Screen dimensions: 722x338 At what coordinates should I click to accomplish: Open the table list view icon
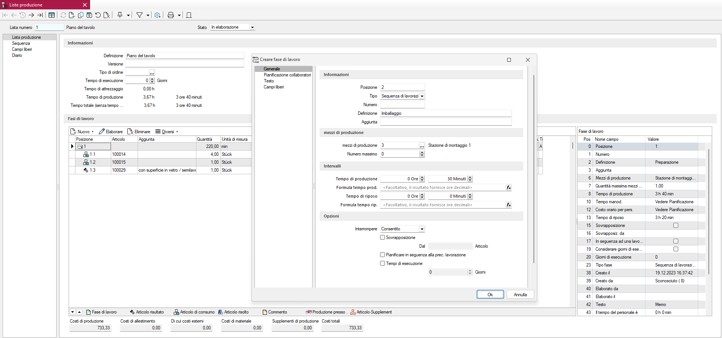(x=52, y=15)
